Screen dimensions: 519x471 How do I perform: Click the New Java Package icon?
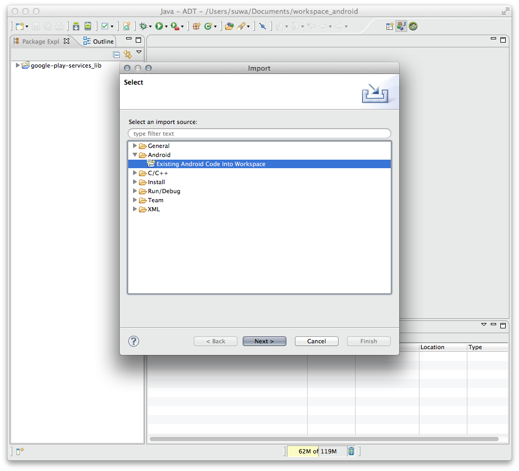pyautogui.click(x=196, y=26)
